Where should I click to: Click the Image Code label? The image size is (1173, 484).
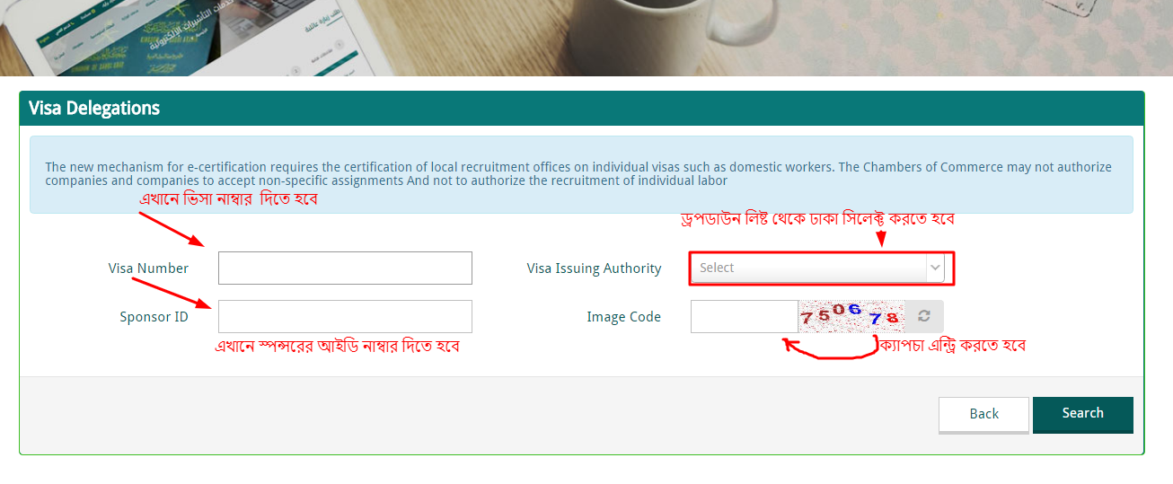click(623, 317)
